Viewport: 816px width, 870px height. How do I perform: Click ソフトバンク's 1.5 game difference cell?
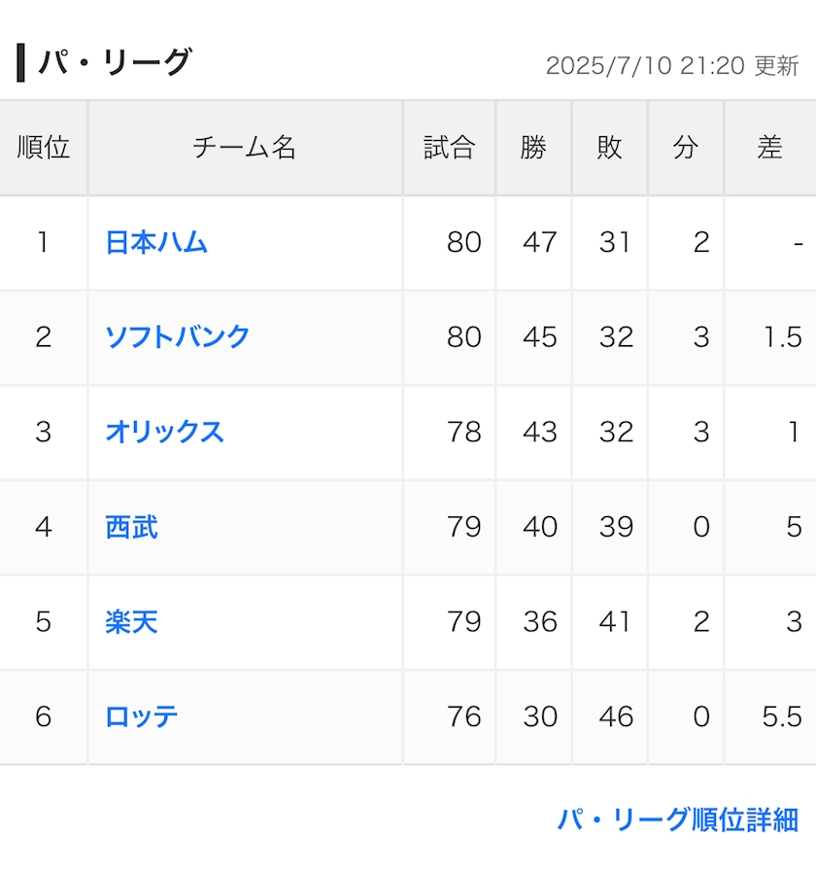(x=770, y=336)
